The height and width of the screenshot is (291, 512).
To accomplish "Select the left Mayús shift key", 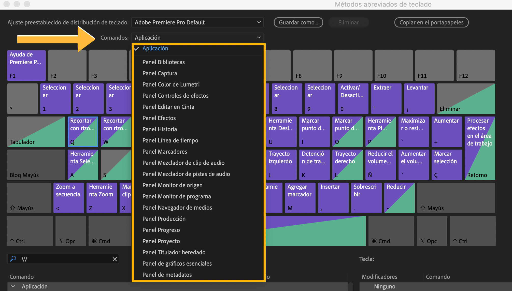I will pos(29,198).
